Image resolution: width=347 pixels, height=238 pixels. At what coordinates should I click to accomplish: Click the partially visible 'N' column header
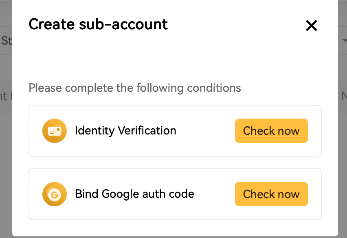[x=344, y=96]
